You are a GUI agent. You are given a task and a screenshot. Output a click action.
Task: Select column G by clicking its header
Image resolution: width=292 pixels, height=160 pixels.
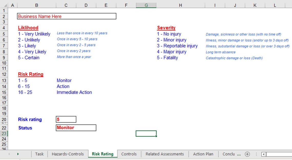pyautogui.click(x=146, y=5)
